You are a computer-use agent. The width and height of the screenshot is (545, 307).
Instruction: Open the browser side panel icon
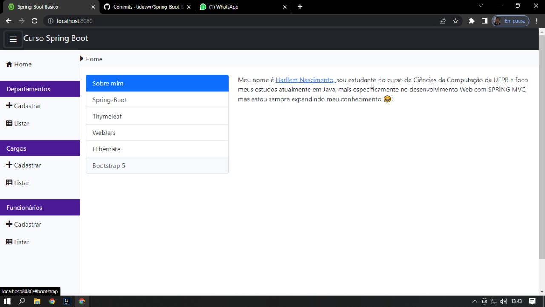tap(484, 21)
